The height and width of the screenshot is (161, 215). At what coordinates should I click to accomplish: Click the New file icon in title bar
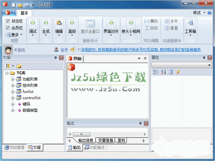(x=14, y=5)
